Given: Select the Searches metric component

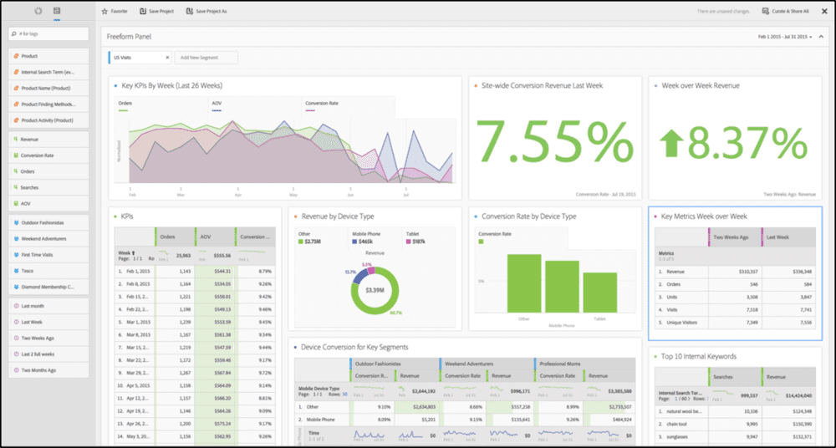Looking at the screenshot, I should (x=48, y=188).
